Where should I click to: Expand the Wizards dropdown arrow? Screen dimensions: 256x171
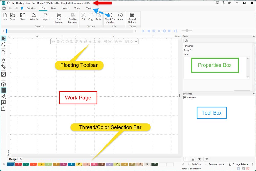tap(40, 18)
